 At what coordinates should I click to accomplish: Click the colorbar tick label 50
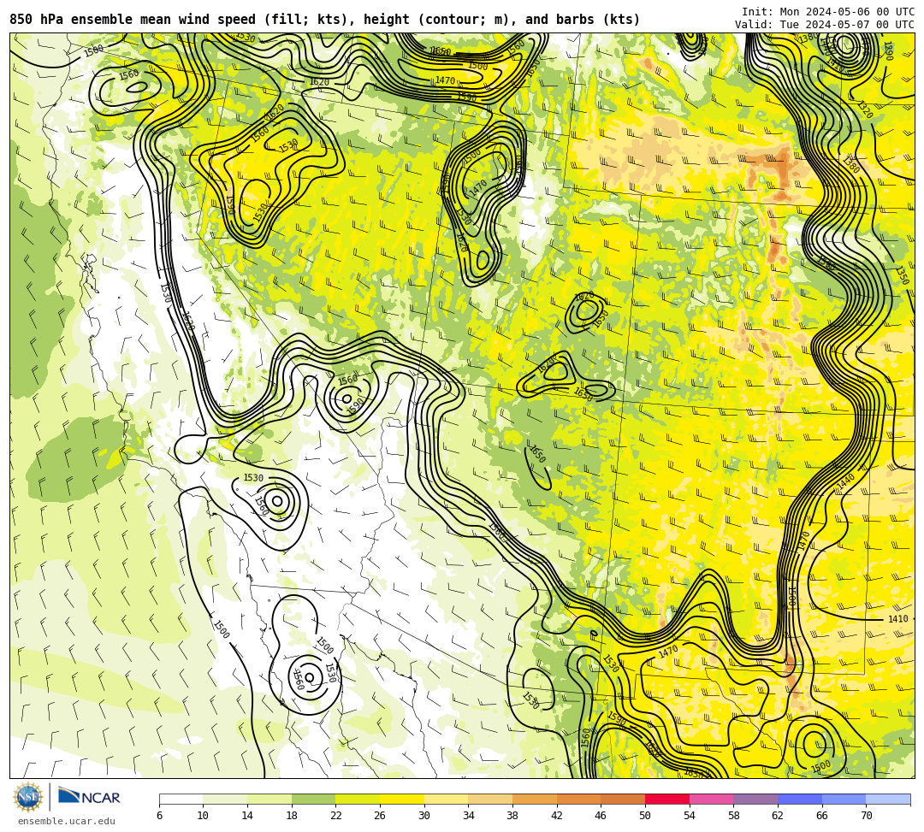point(645,816)
